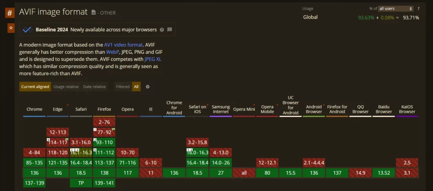Click the document icon beside OTHER
This screenshot has width=433, height=191.
point(93,13)
